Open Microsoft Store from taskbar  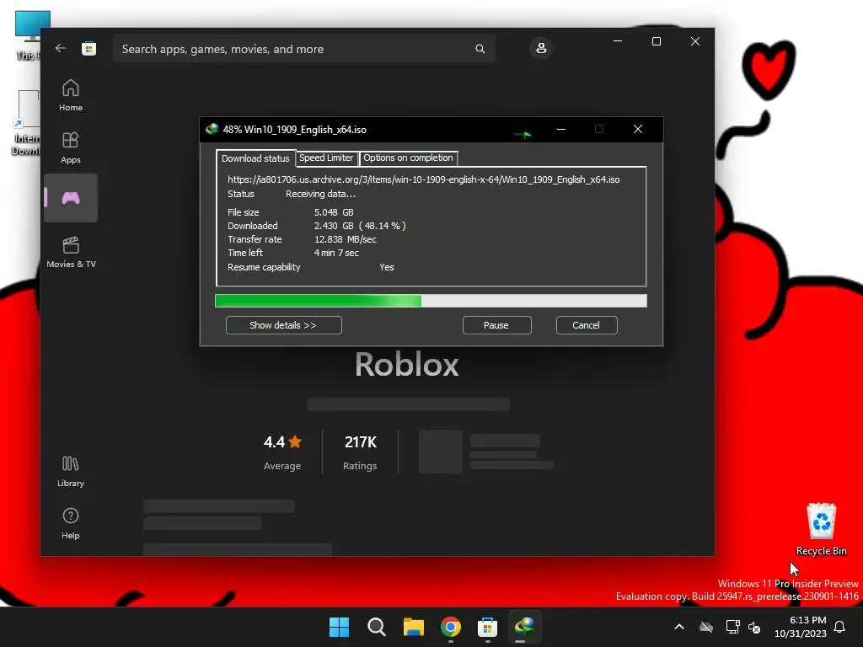pos(488,627)
